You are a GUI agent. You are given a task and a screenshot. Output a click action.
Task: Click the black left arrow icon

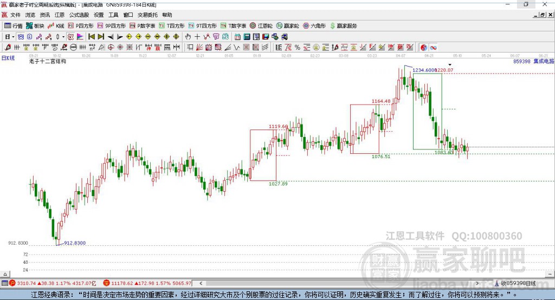111,37
